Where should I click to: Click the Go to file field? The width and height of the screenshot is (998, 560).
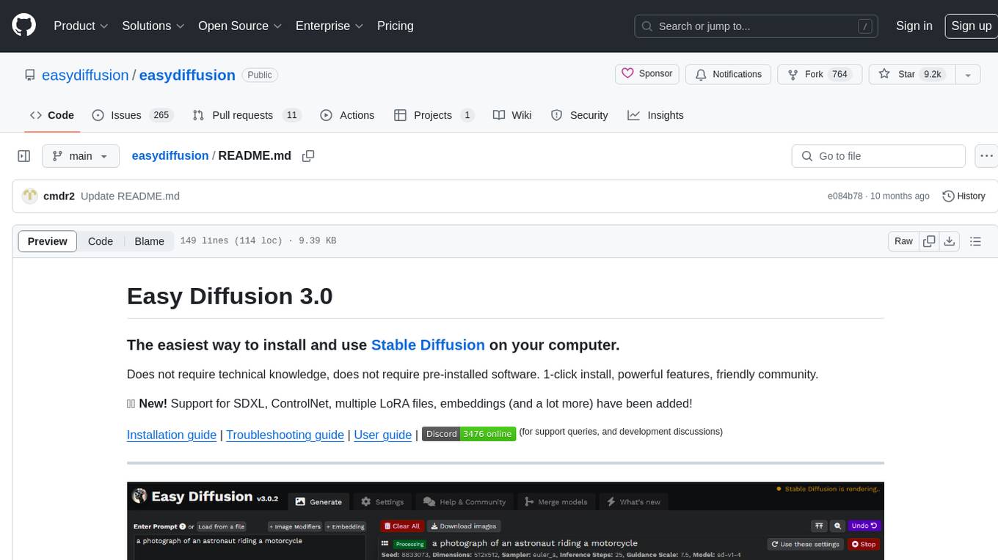point(878,156)
